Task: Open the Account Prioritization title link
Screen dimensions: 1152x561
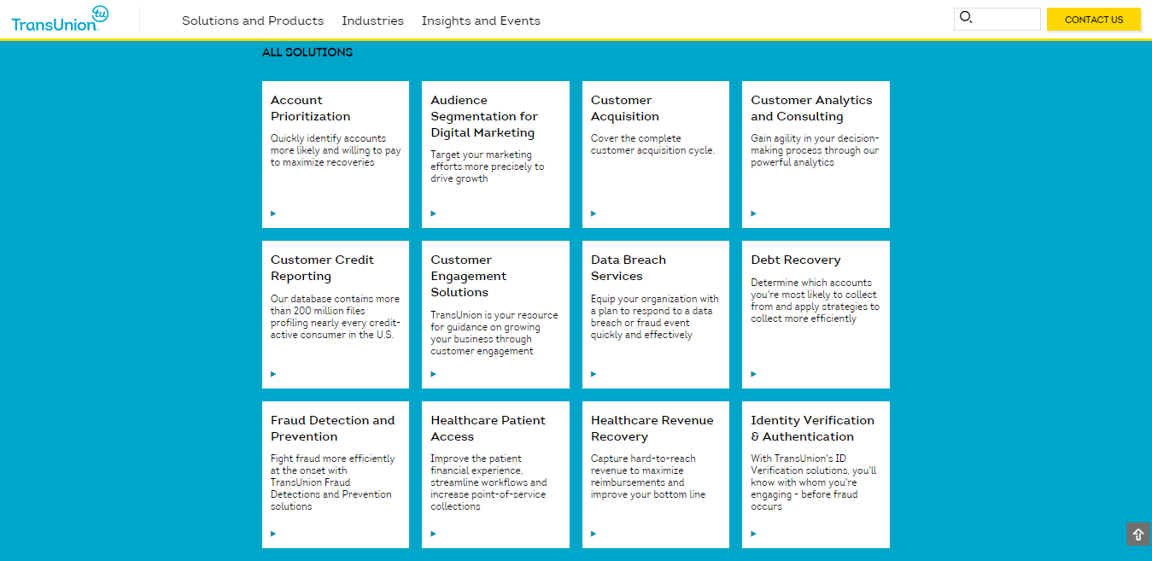Action: click(x=311, y=108)
